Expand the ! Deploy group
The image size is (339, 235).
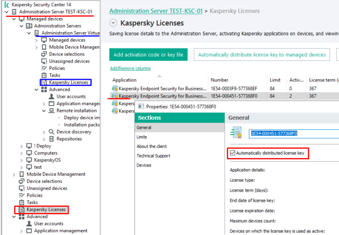pyautogui.click(x=21, y=146)
